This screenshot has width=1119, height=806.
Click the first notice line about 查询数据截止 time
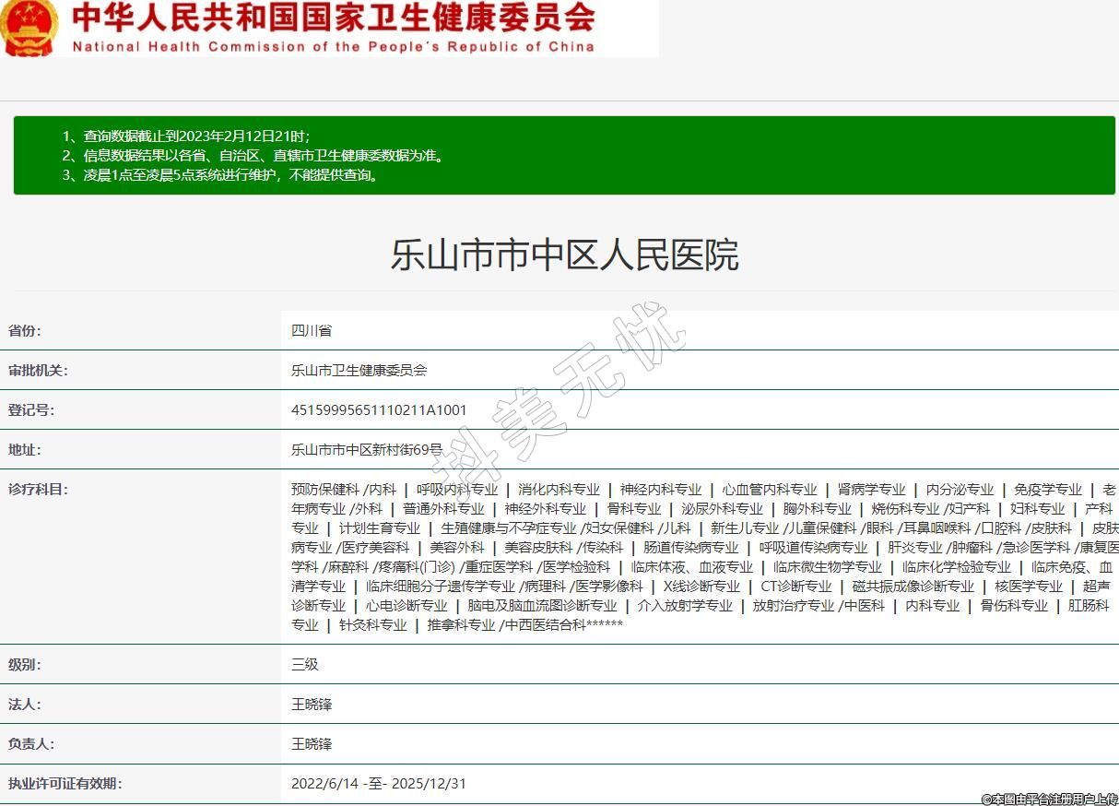tap(192, 136)
